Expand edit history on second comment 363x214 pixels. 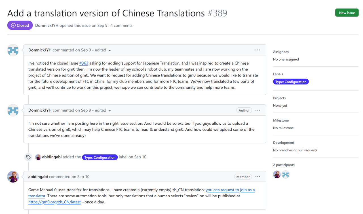tap(110, 111)
